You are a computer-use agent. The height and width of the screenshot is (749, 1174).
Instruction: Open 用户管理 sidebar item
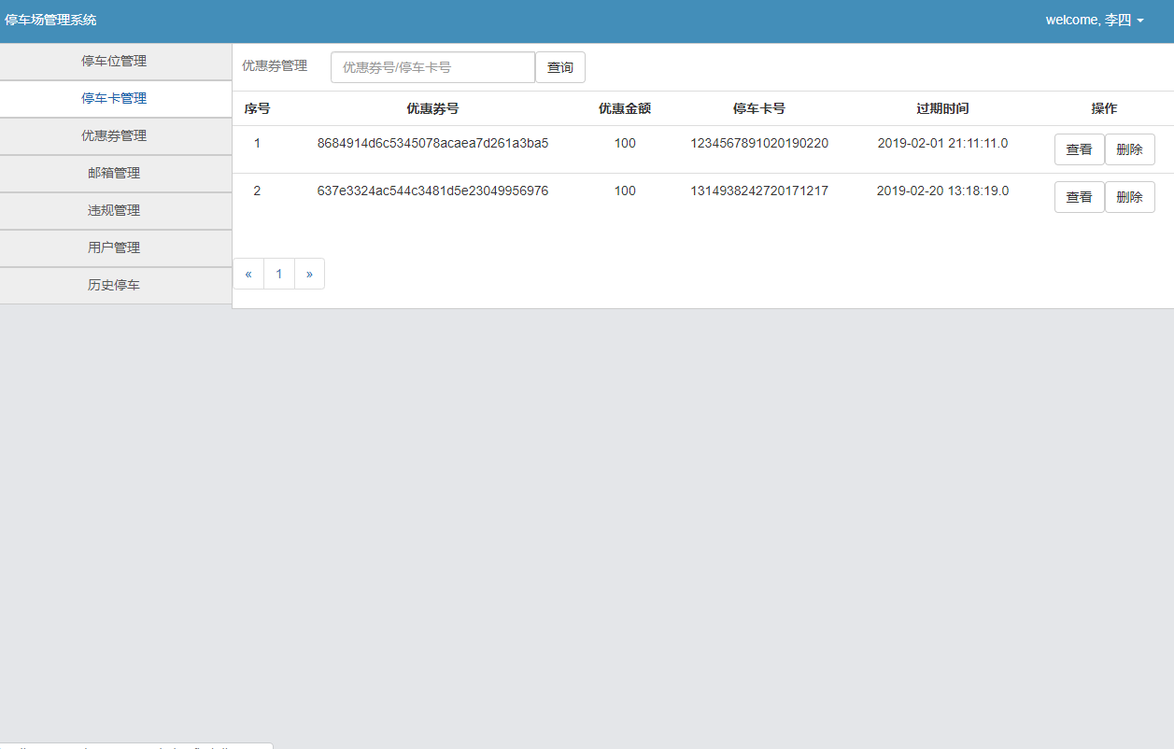pos(114,248)
